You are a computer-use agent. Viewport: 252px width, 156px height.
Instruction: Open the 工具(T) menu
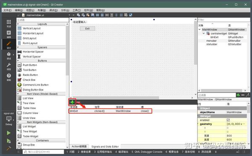76,10
